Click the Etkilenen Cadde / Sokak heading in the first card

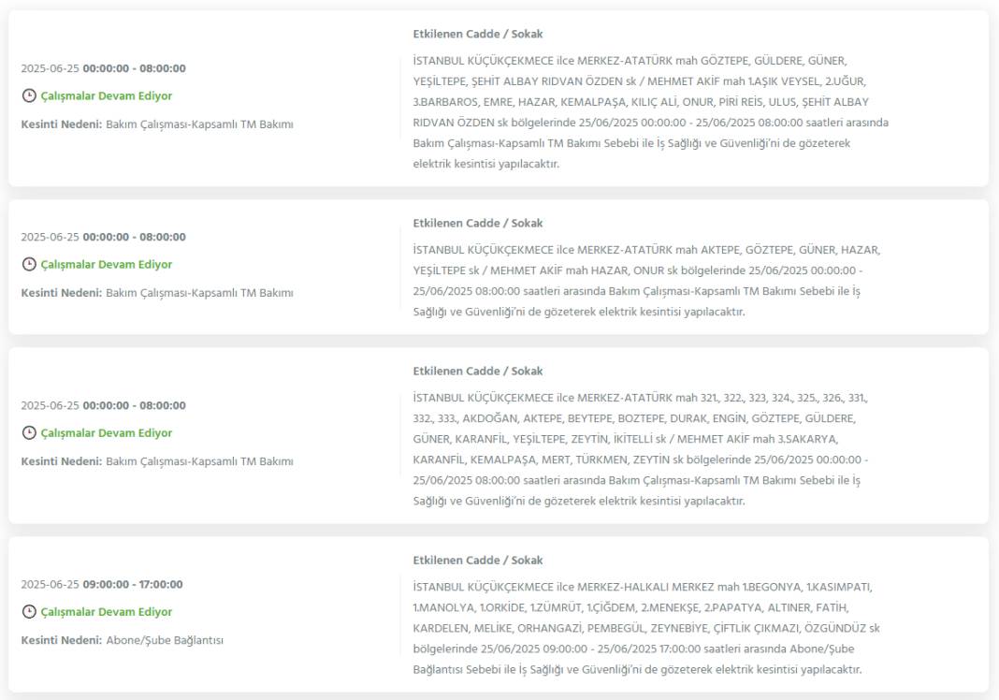click(x=478, y=34)
